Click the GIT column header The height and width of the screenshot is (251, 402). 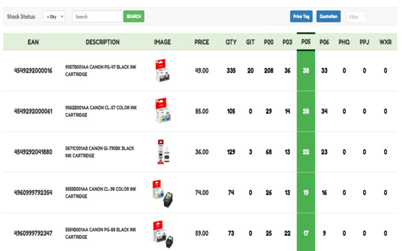pos(250,42)
